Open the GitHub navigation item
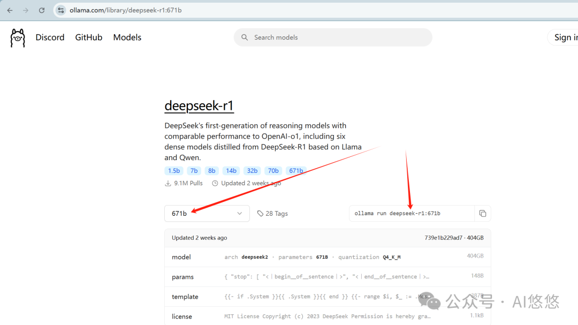578x325 pixels. [x=88, y=37]
